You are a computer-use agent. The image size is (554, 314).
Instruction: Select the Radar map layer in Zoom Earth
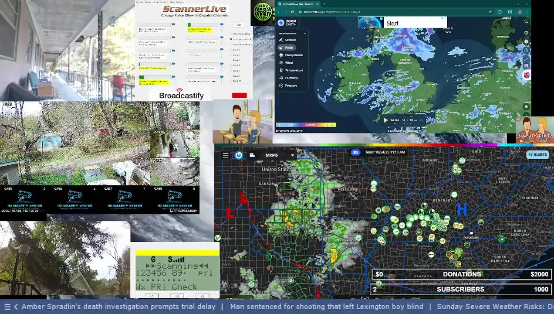click(287, 47)
